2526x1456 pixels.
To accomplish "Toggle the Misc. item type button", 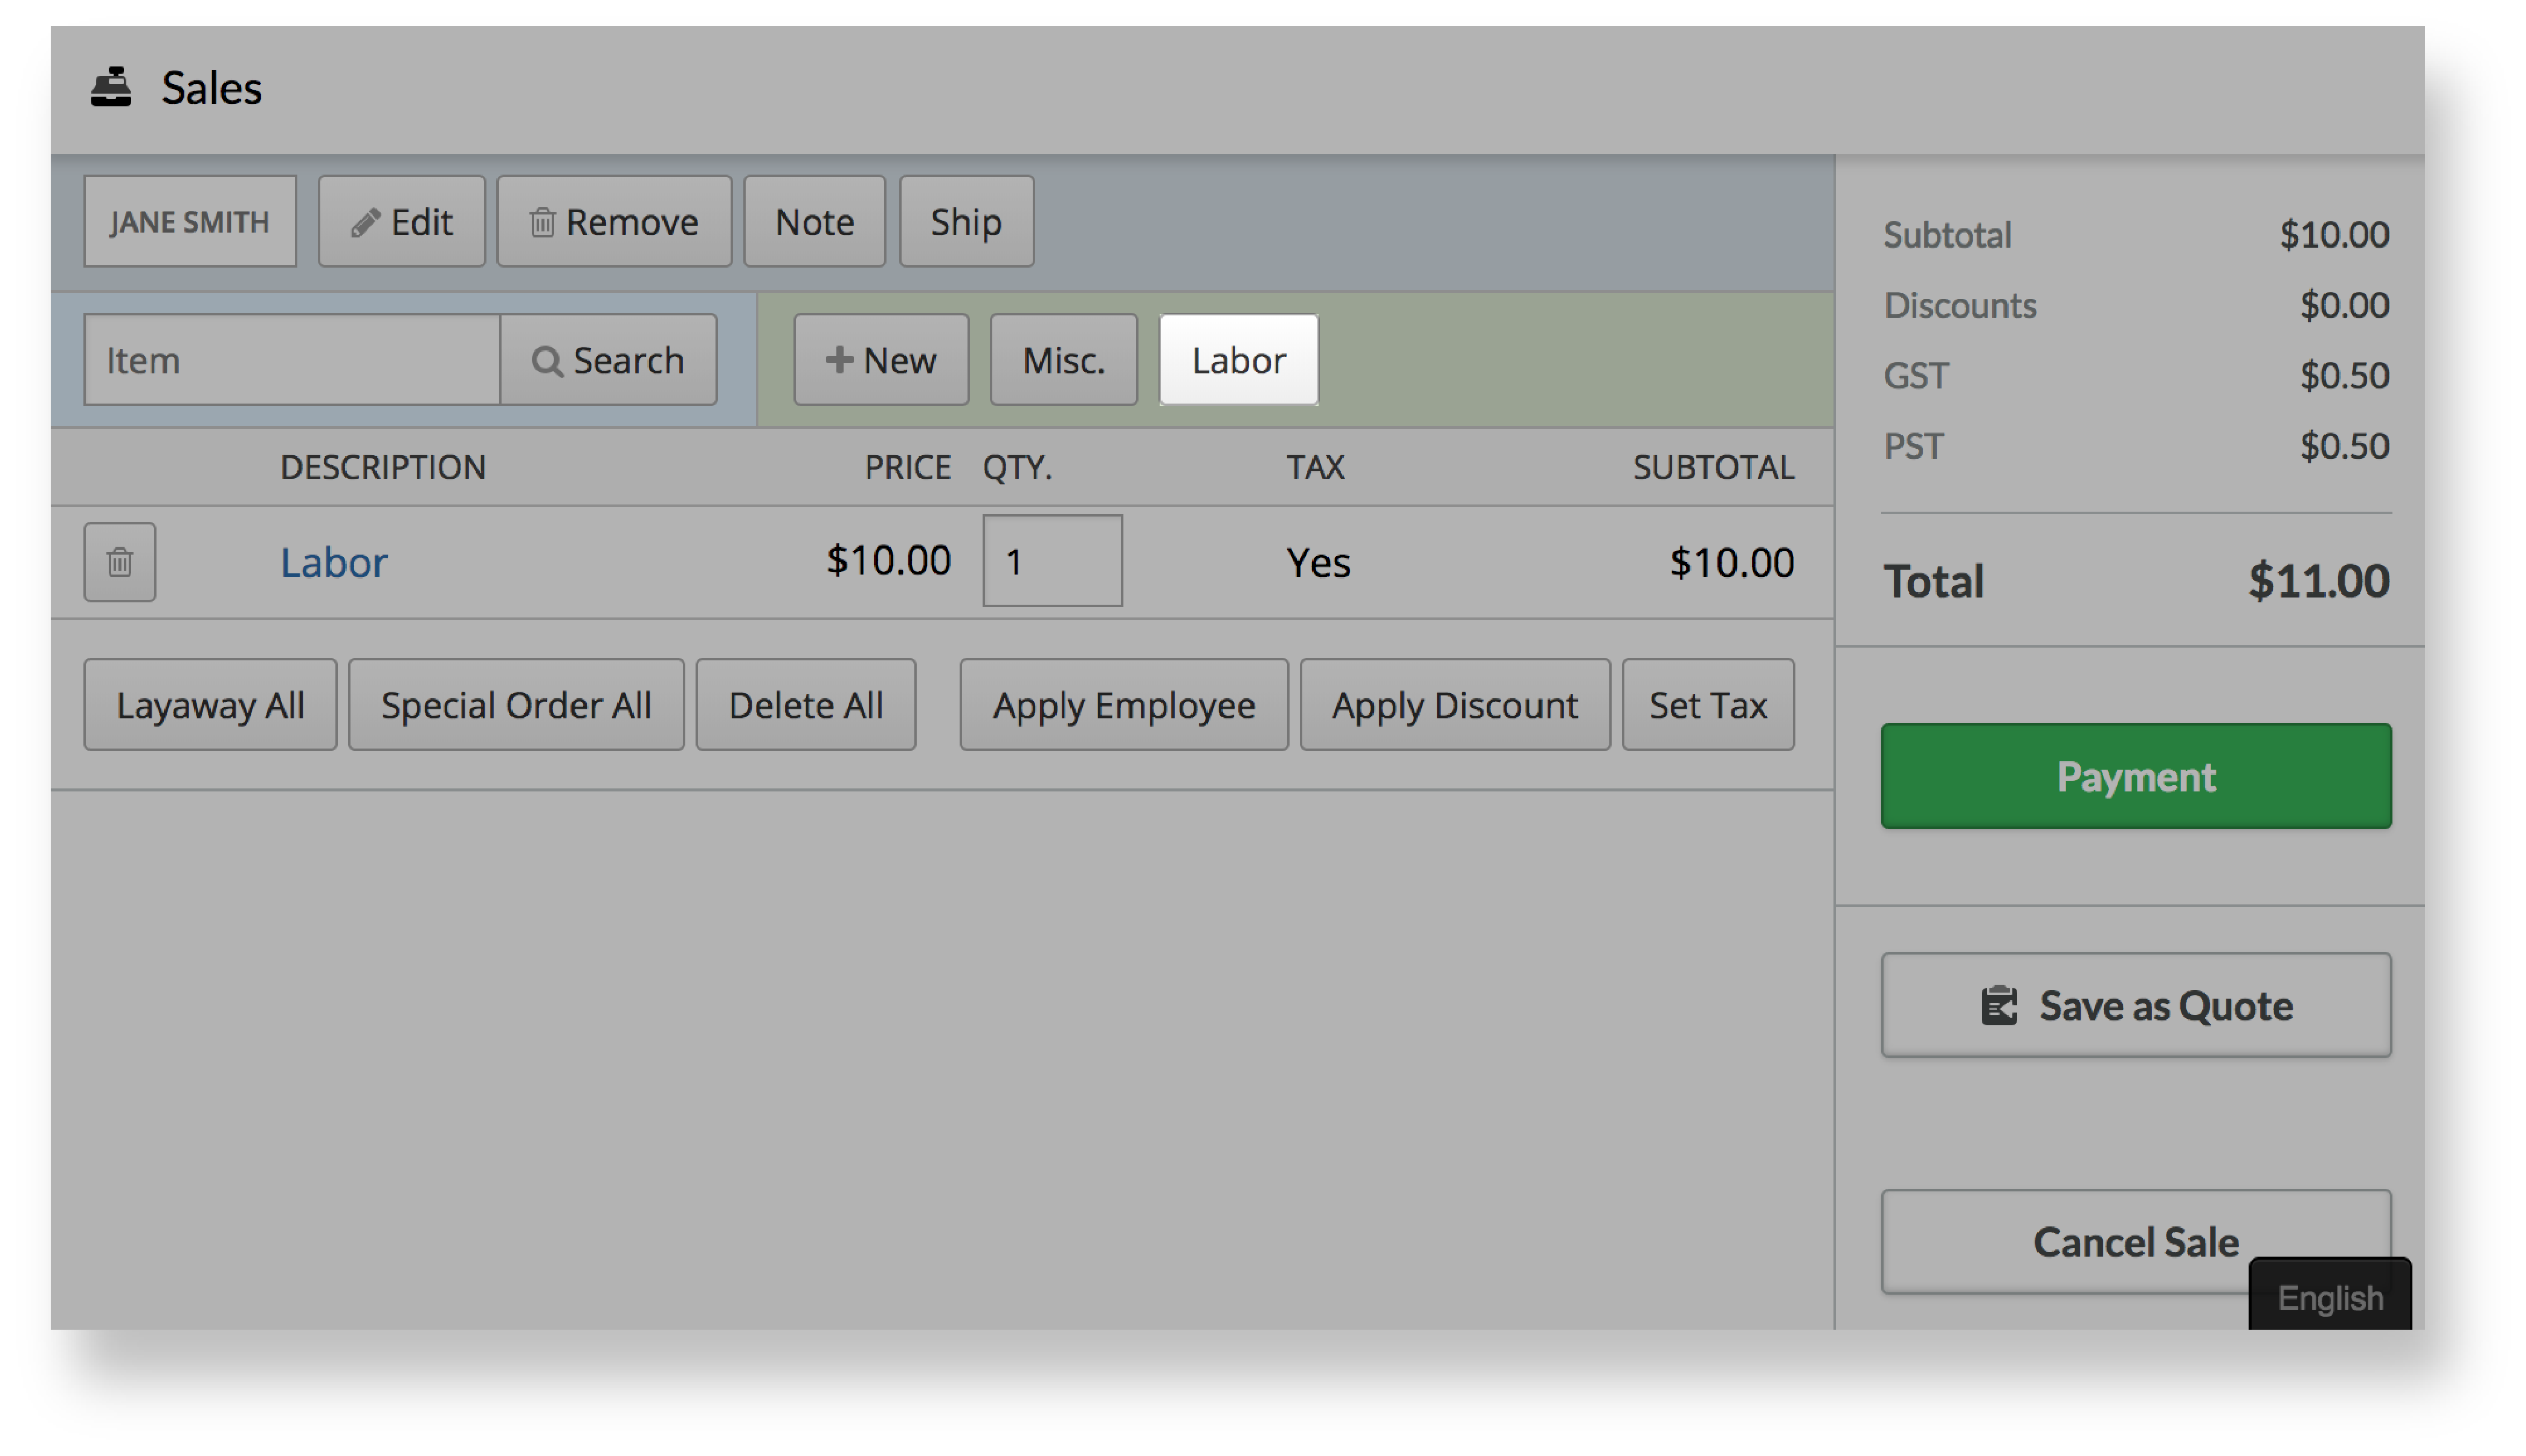I will pyautogui.click(x=1062, y=361).
